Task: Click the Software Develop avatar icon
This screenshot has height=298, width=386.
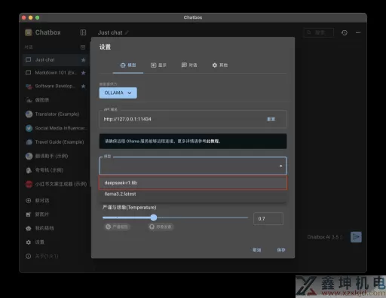Action: [x=29, y=87]
